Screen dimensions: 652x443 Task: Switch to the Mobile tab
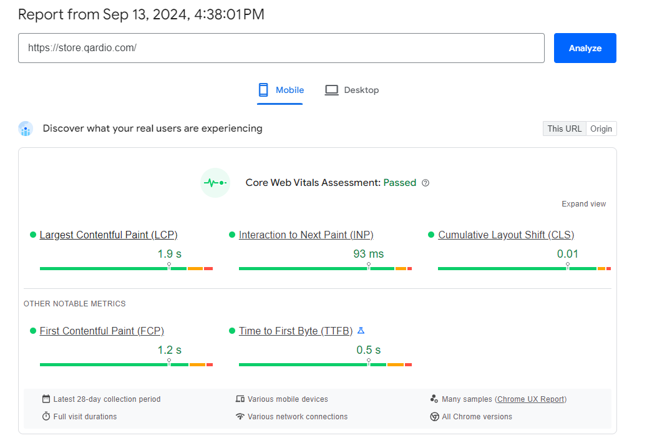pos(281,90)
